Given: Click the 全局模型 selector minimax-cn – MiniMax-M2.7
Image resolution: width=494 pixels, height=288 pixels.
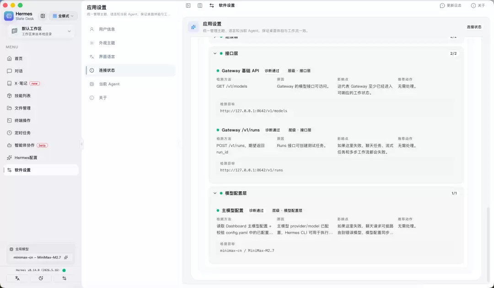Looking at the screenshot, I should (x=40, y=257).
